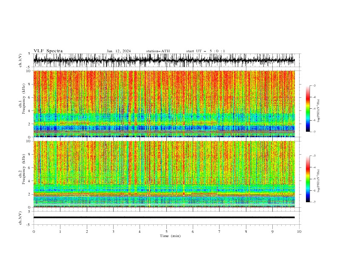Click the ch.2 'log(PSD)(V²/Hz)' colorbar label

point(319,181)
